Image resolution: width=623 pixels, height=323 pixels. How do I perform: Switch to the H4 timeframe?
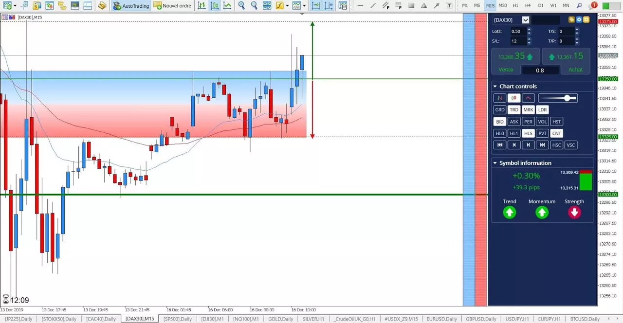pos(528,6)
